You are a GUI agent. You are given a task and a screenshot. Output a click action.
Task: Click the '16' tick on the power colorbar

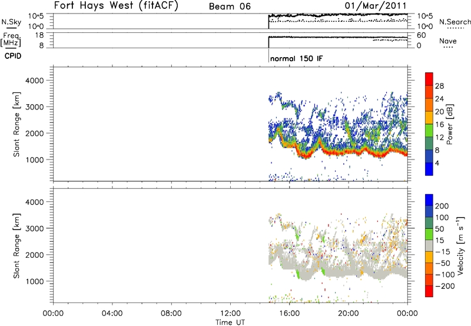click(439, 125)
